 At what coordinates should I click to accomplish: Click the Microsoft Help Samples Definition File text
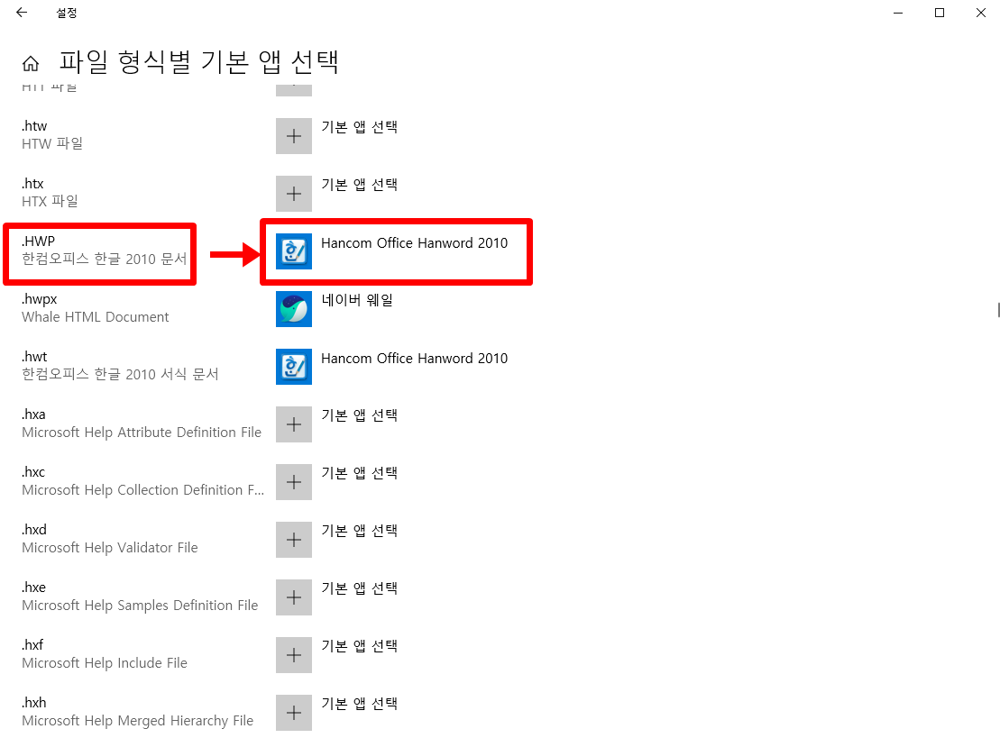coord(141,606)
